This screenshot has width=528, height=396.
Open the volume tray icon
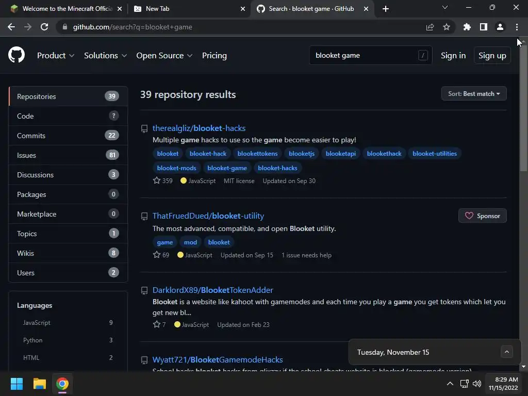tap(477, 384)
